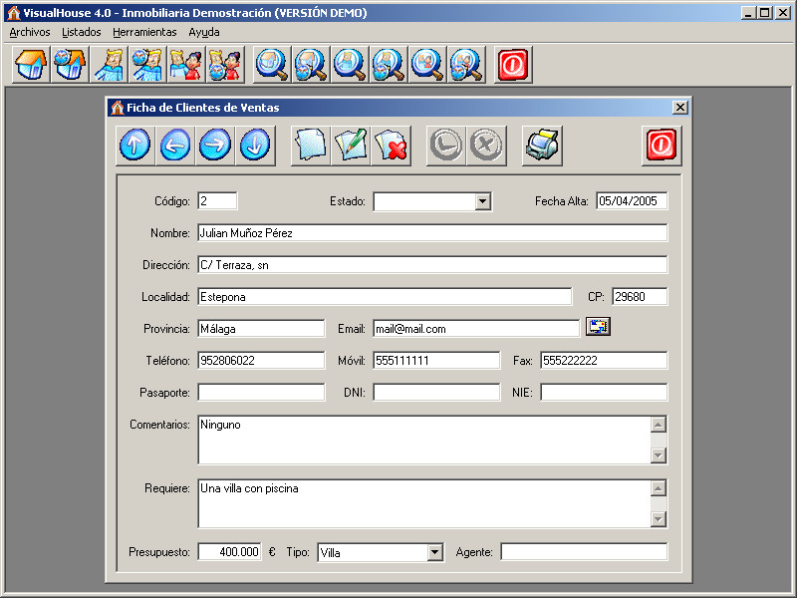The image size is (797, 598).
Task: Click the Teléfono field 952806022
Action: point(261,361)
